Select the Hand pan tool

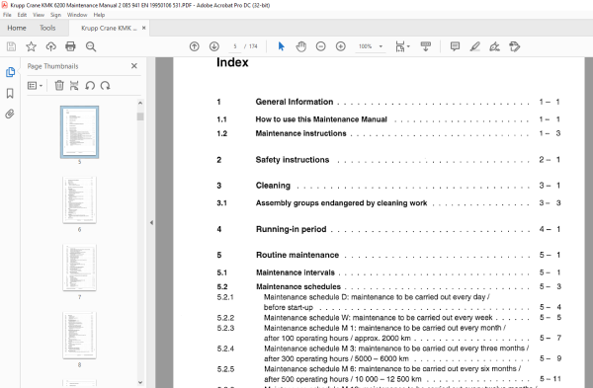[301, 46]
